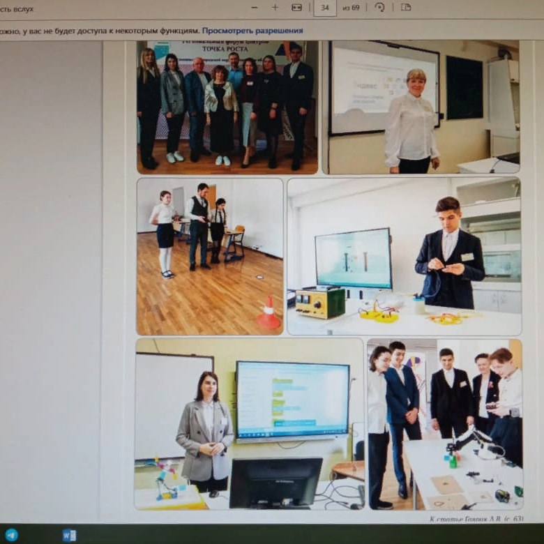Open Microsoft Word from the taskbar
Viewport: 544px width, 544px height.
(x=69, y=535)
